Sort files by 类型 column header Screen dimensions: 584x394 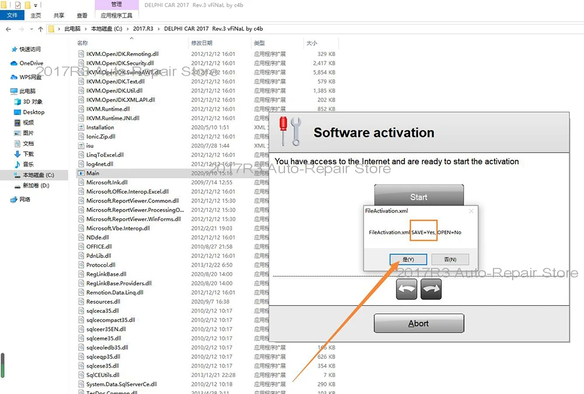point(259,43)
